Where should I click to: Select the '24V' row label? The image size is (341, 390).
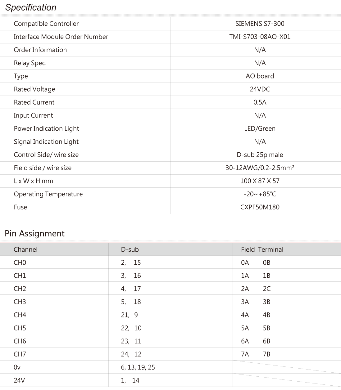[x=19, y=380]
